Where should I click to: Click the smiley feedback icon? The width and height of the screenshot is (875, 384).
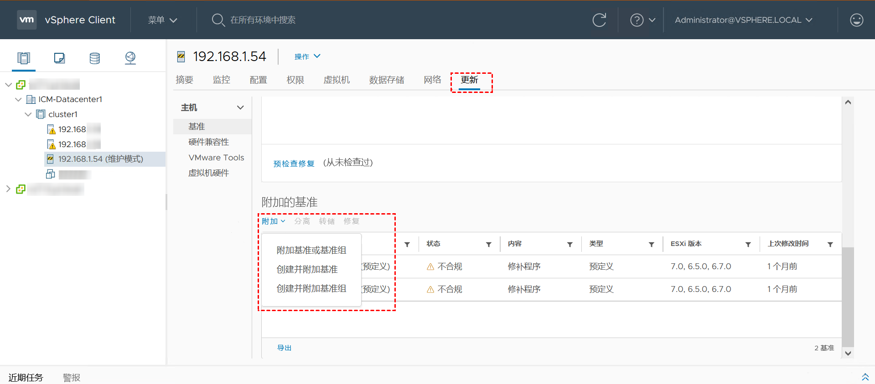(x=856, y=20)
